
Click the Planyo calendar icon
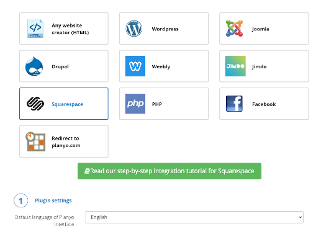tap(35, 142)
